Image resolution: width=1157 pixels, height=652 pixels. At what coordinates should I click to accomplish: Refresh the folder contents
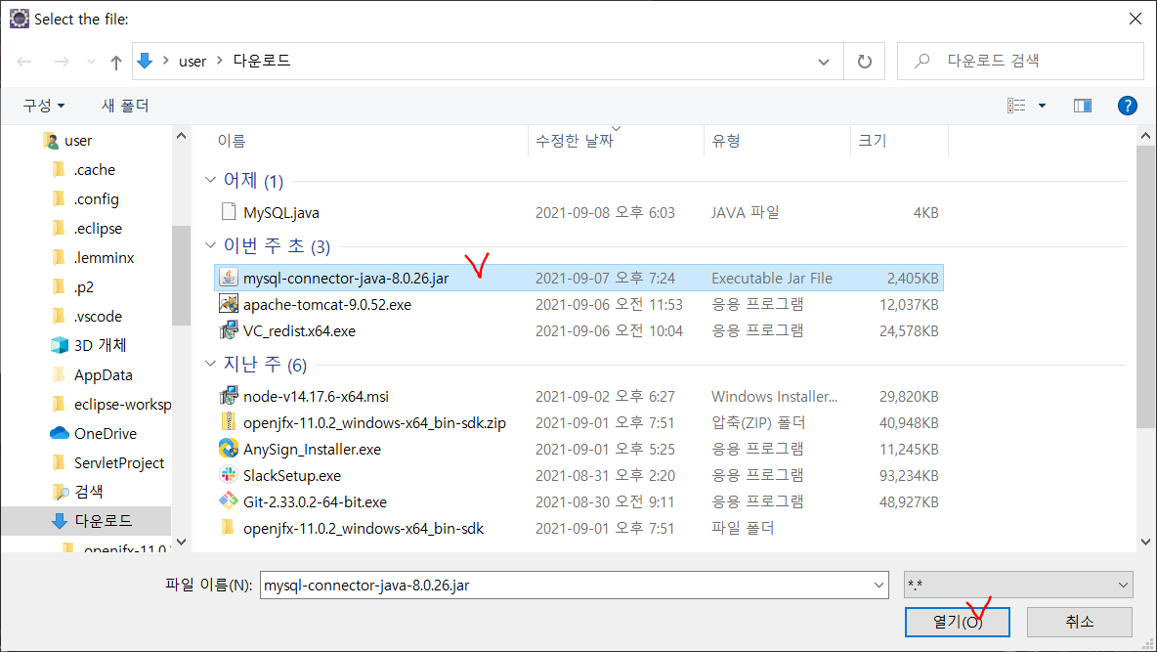(x=864, y=62)
